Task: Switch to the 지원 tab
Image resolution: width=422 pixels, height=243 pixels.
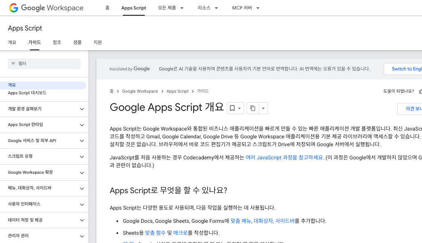Action: pyautogui.click(x=98, y=42)
